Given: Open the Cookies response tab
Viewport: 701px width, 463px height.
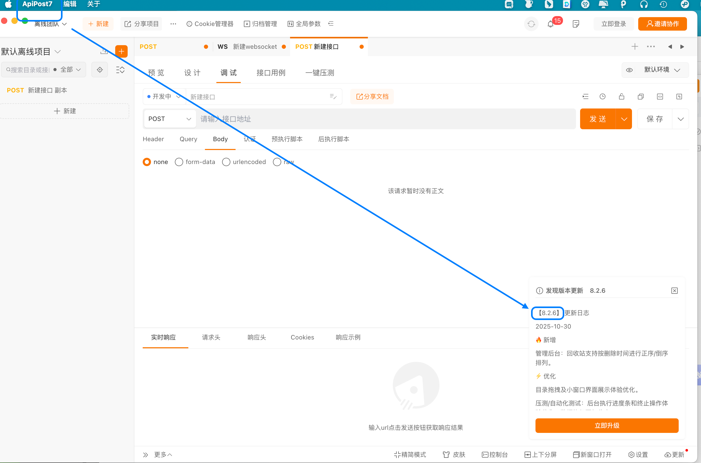Looking at the screenshot, I should [x=302, y=337].
